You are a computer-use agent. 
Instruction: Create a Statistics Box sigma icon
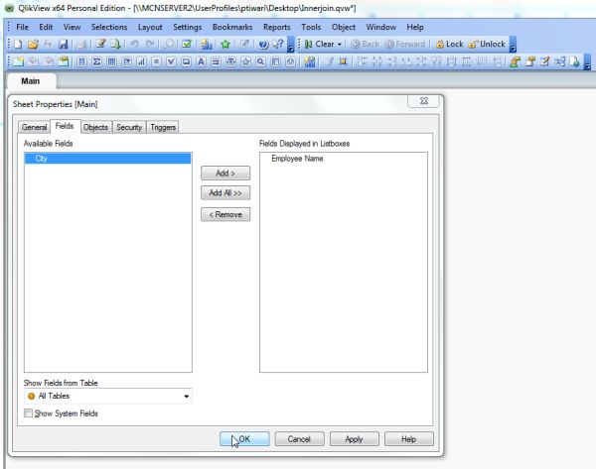[96, 61]
